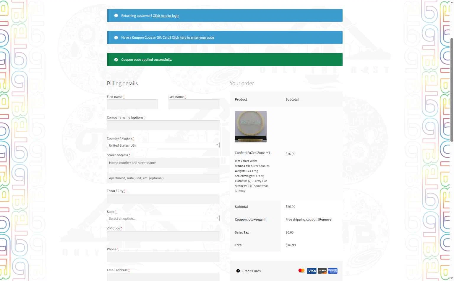Viewport: 454px width, 281px height.
Task: Click the '174.9g' scaled weight value
Action: point(260,176)
